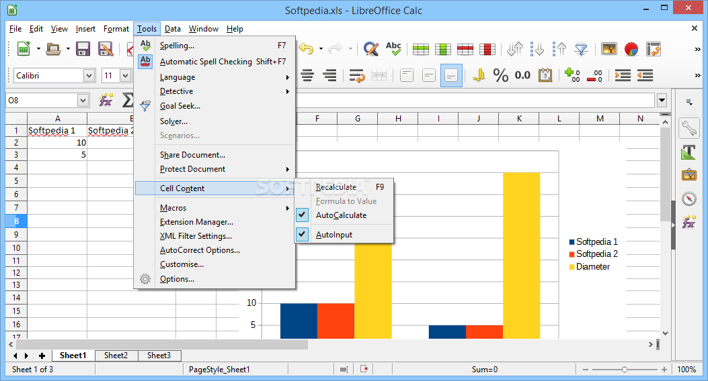
Task: Click the Open folder icon
Action: coord(53,49)
